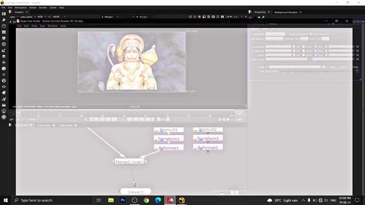The width and height of the screenshot is (365, 205).
Task: Open the Metadata nodes tag icon
Action: 4,93
